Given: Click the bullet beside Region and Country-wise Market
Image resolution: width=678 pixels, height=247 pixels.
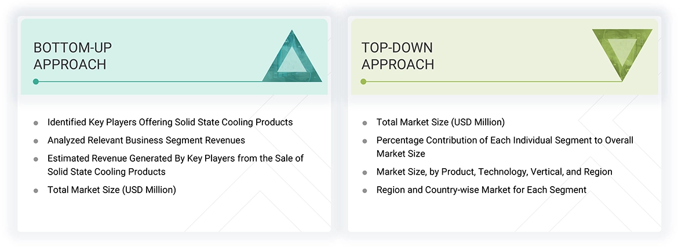Looking at the screenshot, I should 364,191.
